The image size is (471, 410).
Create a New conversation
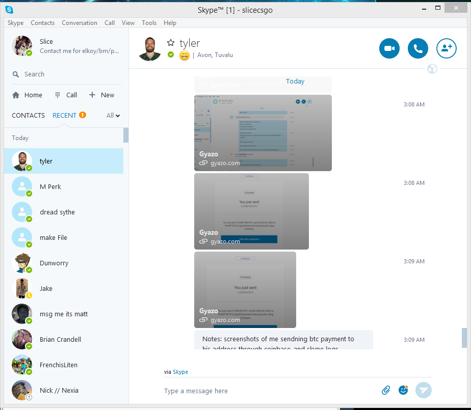[102, 95]
